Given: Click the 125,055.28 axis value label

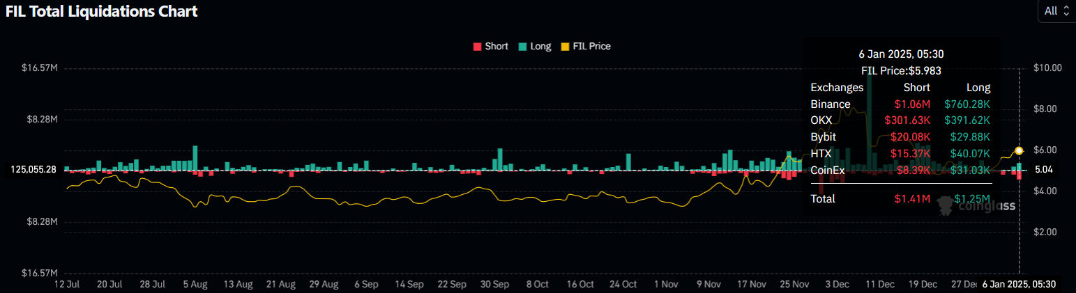Looking at the screenshot, I should [33, 169].
